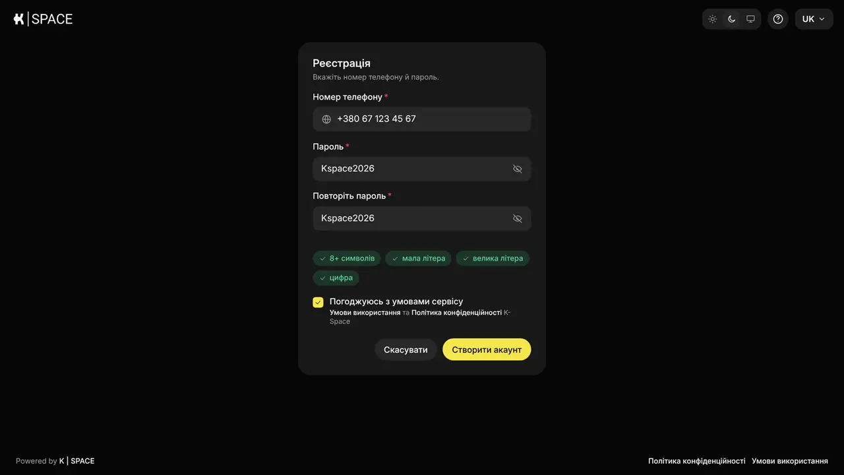
Task: Click the Powered by K SPACE footer text
Action: [55, 461]
